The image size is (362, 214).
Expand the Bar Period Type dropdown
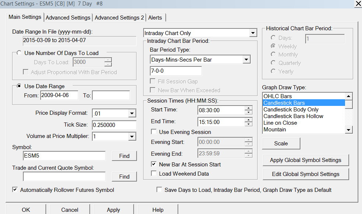tap(246, 59)
